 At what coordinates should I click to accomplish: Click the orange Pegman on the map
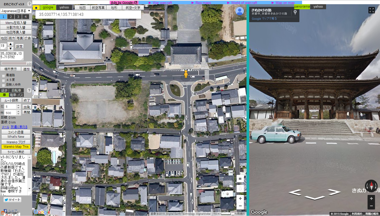pos(186,74)
